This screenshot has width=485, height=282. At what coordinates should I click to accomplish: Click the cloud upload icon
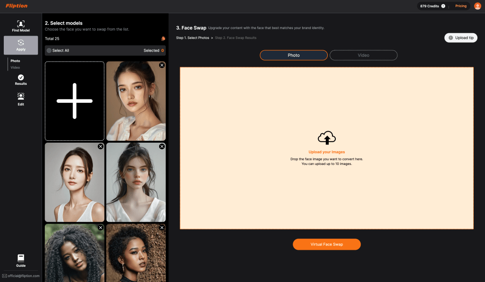tap(326, 138)
